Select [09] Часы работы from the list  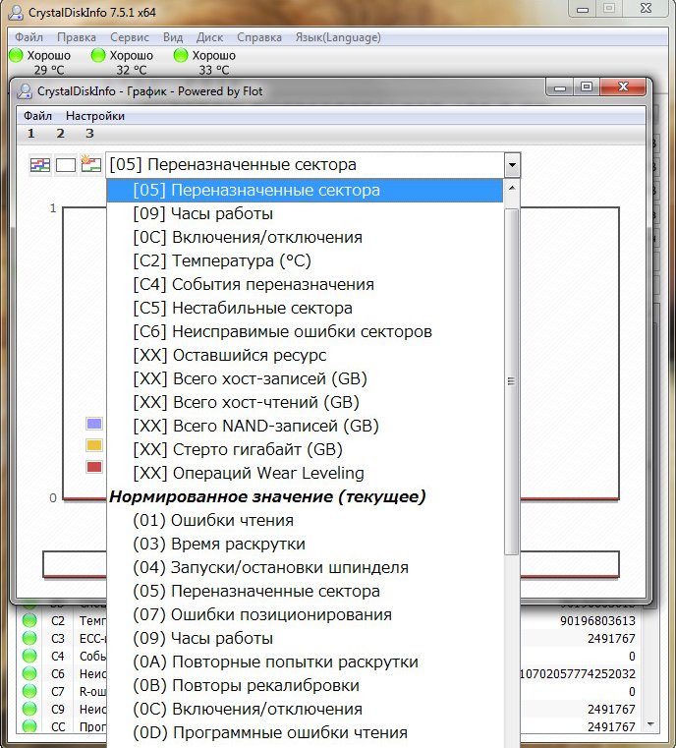pos(306,213)
